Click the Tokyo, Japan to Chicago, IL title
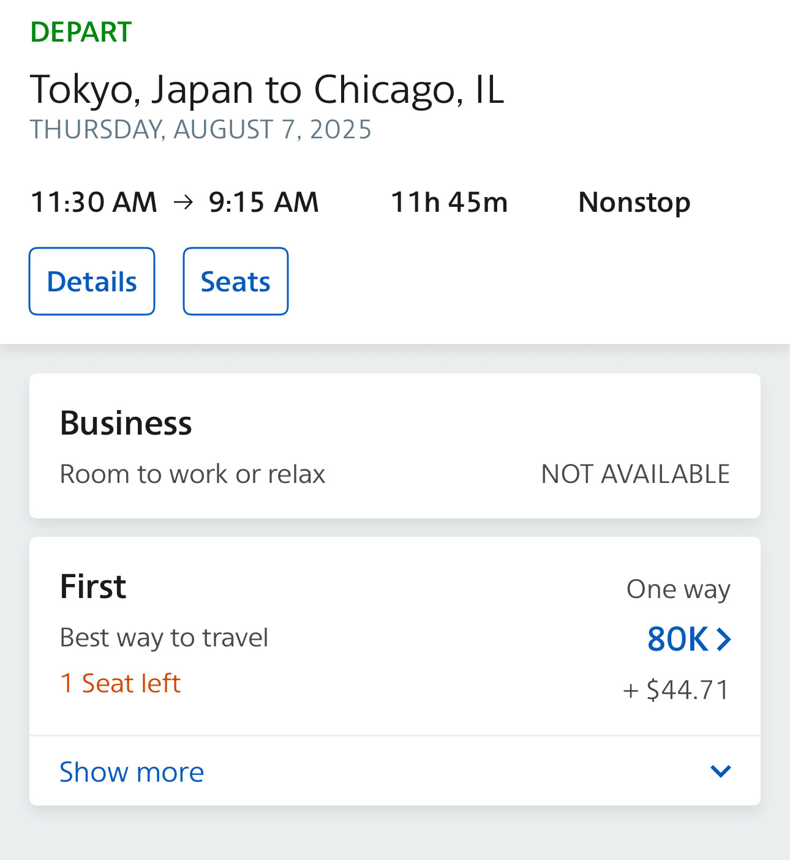Viewport: 790px width, 860px height. point(267,89)
